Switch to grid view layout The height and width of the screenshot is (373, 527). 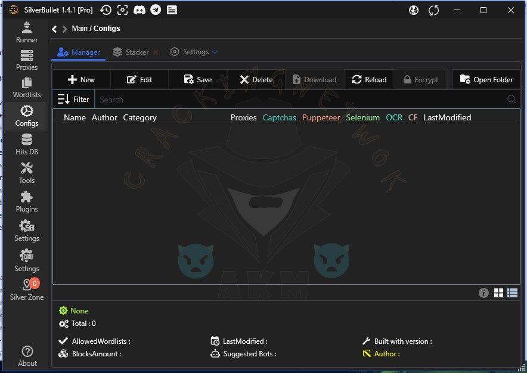tap(498, 293)
